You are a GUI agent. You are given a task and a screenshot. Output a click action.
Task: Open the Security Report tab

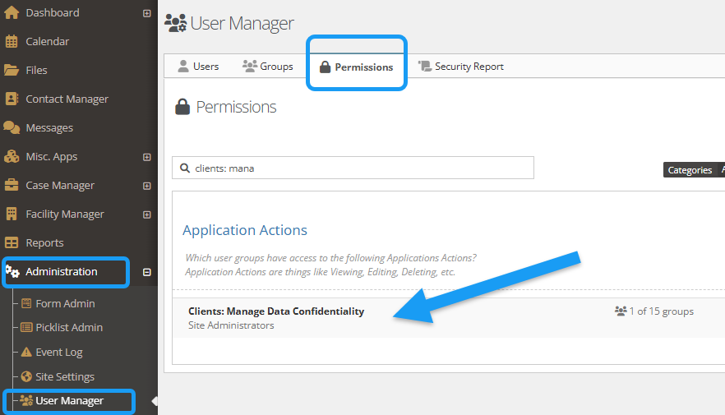point(461,67)
